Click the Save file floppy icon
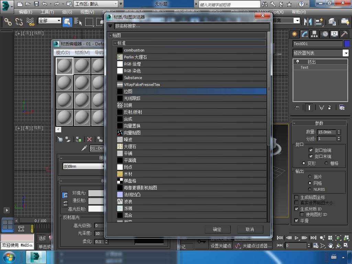The image size is (352, 264). [x=36, y=4]
